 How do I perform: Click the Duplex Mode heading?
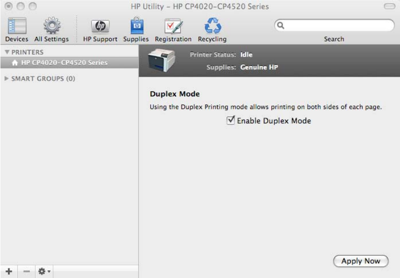pos(175,94)
